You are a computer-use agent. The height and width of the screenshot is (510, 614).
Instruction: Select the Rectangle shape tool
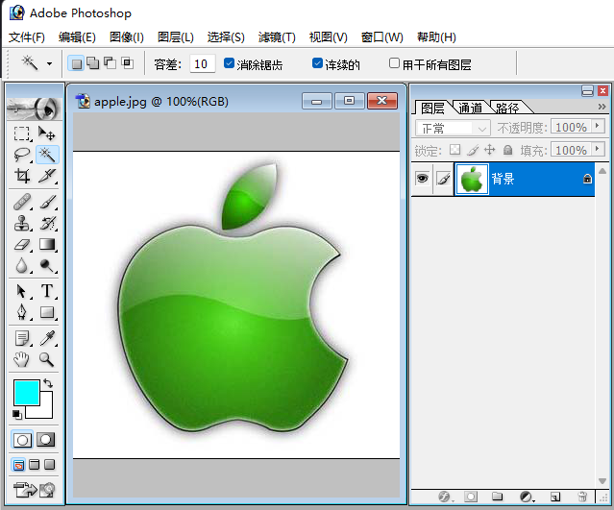click(47, 312)
